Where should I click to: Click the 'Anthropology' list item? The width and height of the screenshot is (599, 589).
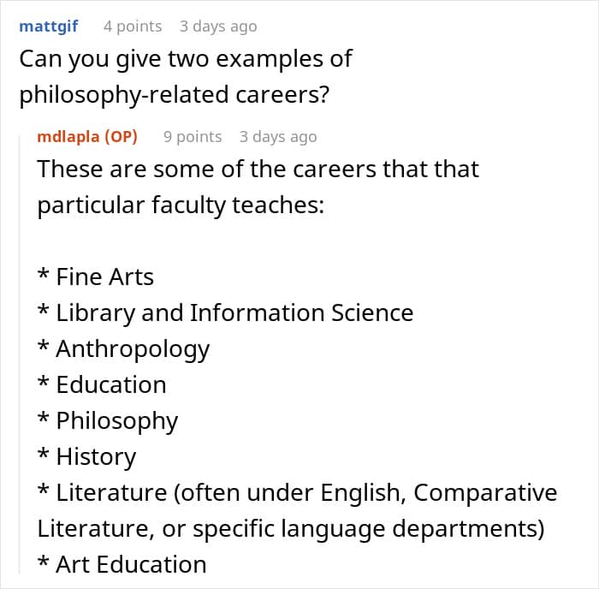(124, 349)
